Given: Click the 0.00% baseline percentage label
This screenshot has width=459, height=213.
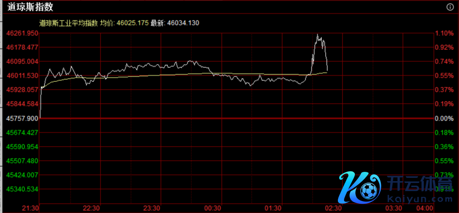Looking at the screenshot, I should pos(444,118).
